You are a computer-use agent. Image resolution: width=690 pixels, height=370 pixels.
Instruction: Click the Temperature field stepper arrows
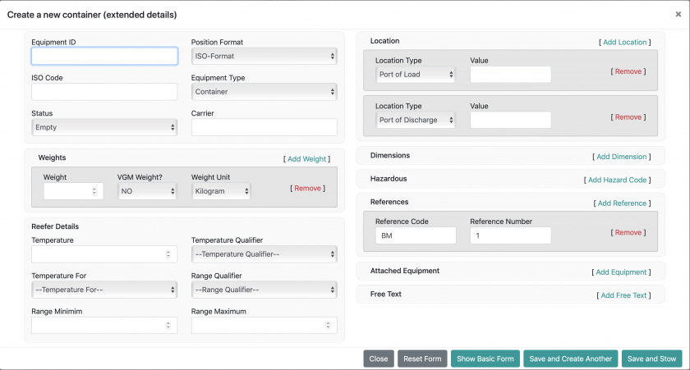click(168, 254)
